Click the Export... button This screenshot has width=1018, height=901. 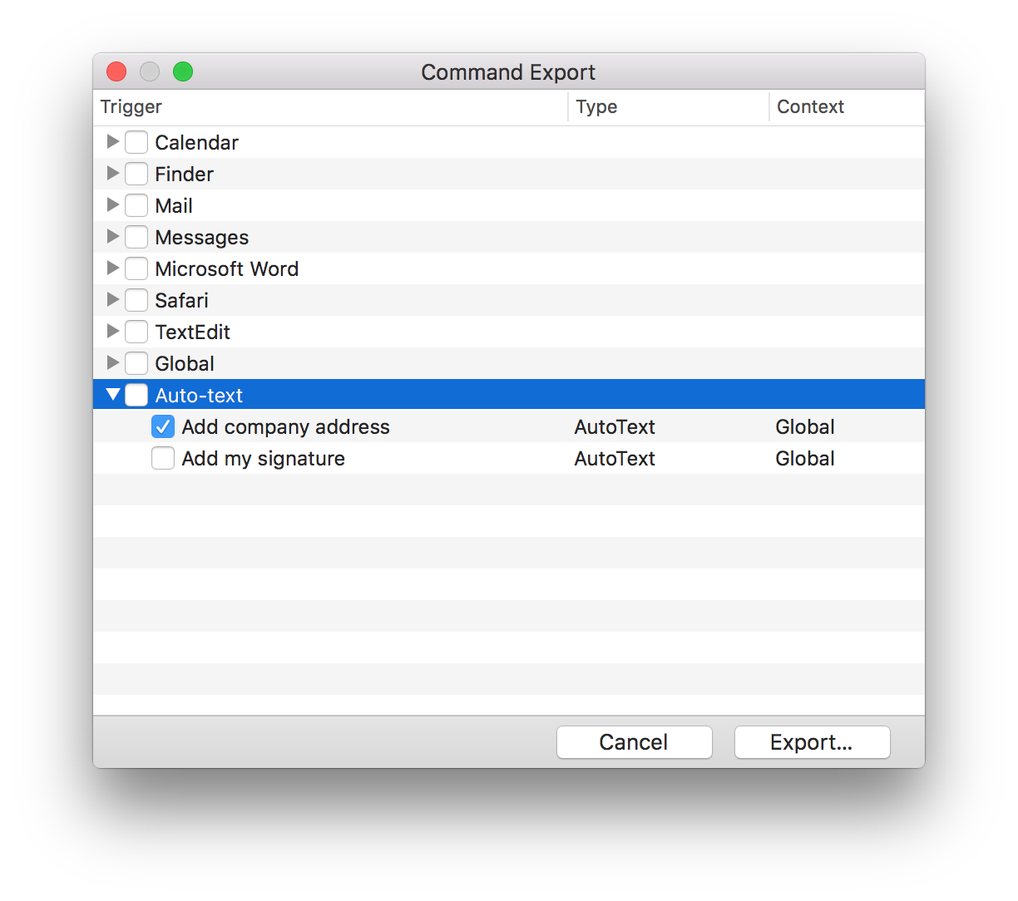tap(812, 742)
